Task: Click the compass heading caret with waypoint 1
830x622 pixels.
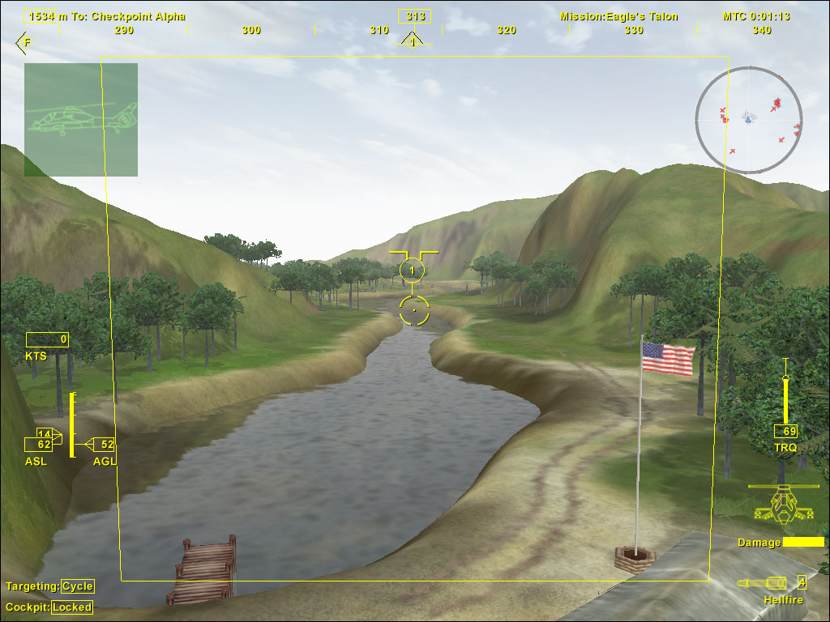Action: [x=413, y=40]
